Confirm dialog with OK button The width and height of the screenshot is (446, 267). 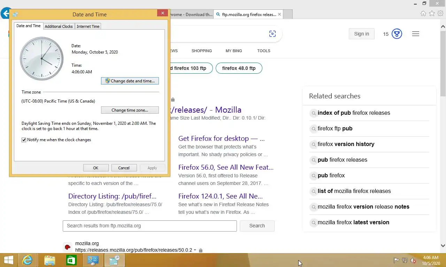[x=96, y=168]
